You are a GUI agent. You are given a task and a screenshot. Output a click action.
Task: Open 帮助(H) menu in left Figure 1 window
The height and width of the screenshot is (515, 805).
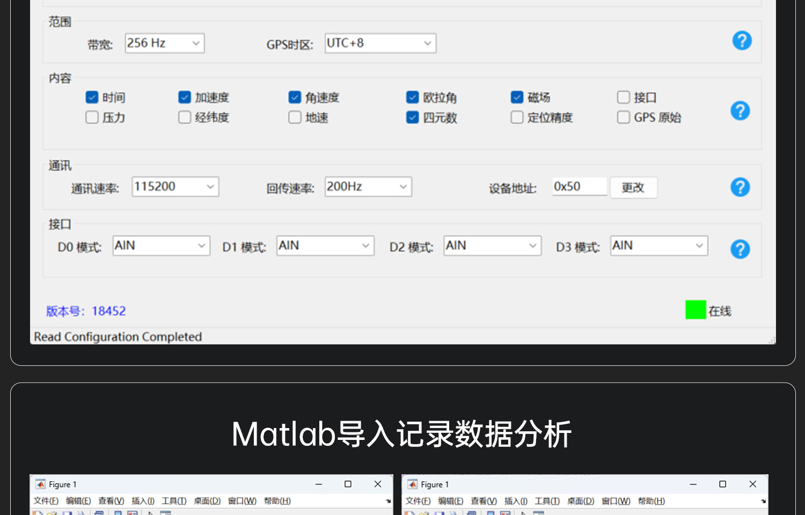(x=277, y=501)
